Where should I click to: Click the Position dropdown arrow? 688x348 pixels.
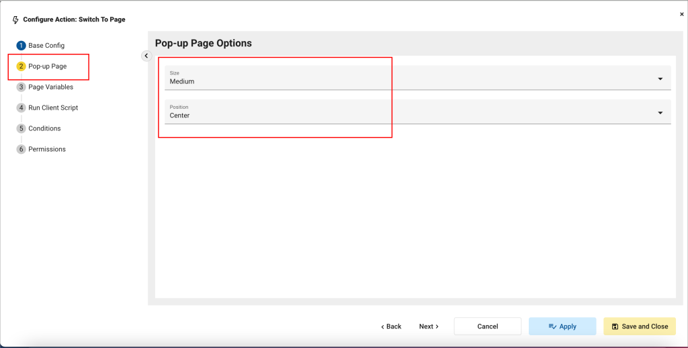pyautogui.click(x=660, y=113)
